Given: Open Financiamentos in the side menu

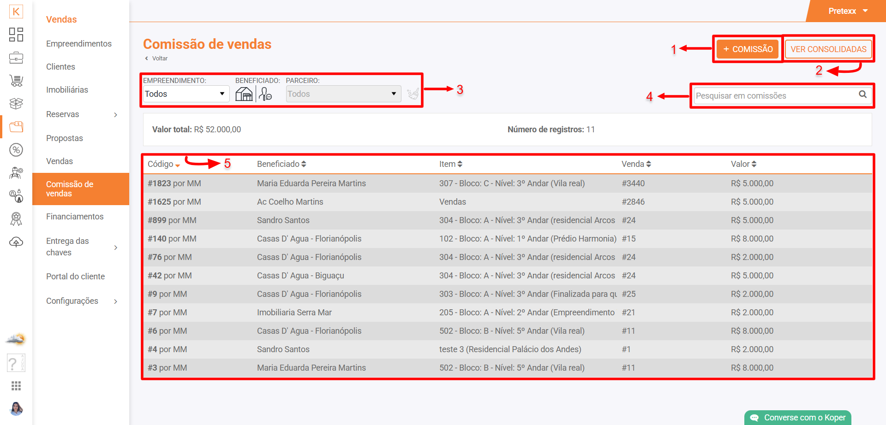Looking at the screenshot, I should [x=75, y=217].
